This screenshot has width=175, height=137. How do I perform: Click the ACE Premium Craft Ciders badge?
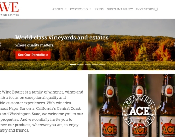click(x=139, y=111)
